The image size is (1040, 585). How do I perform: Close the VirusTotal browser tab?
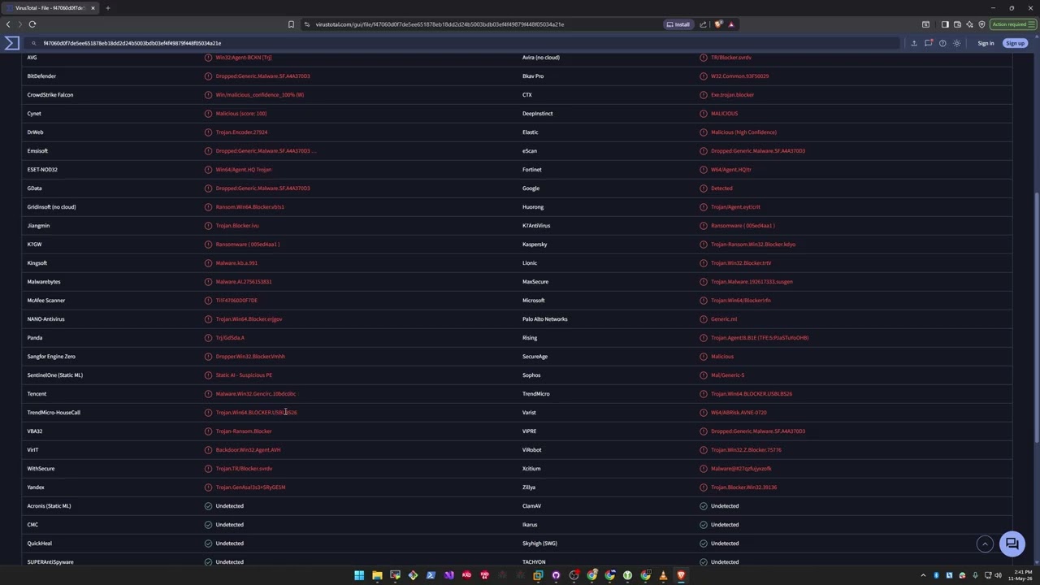click(93, 8)
